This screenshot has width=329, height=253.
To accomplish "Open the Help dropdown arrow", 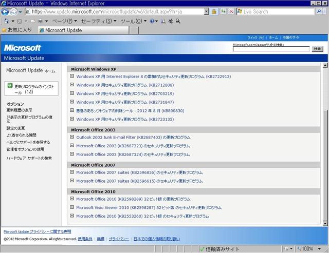I will [156, 21].
